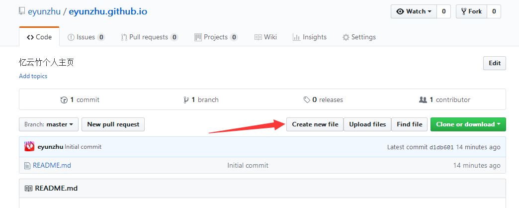Switch to the Insights tab
The height and width of the screenshot is (208, 519).
[x=310, y=37]
